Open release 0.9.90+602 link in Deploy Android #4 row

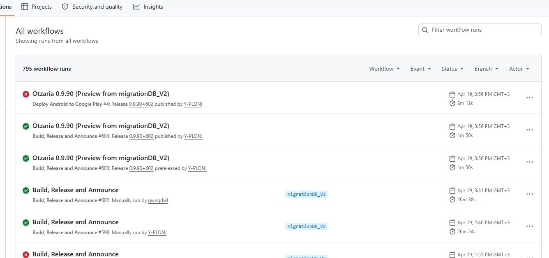(x=141, y=104)
